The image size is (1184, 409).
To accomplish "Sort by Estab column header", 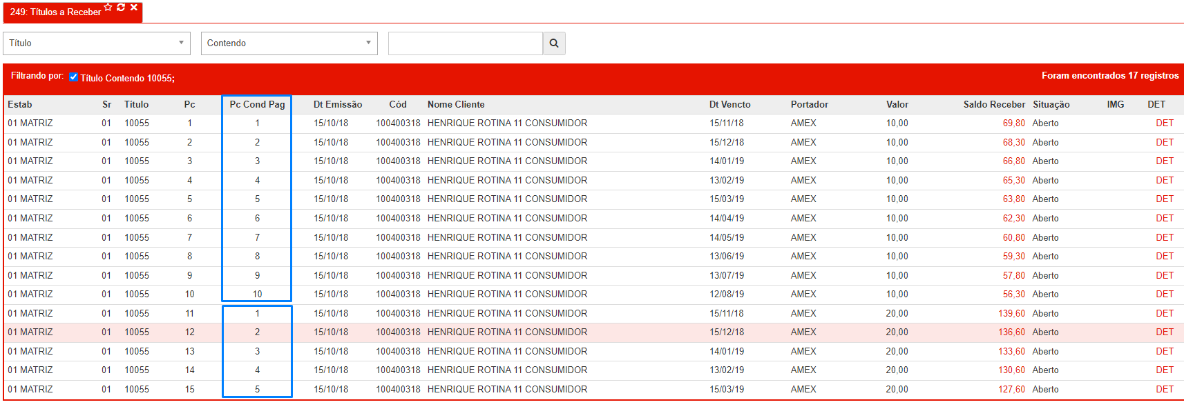I will (x=20, y=104).
